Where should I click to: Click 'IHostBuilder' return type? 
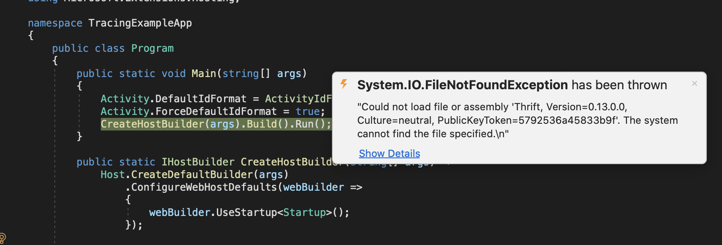click(x=198, y=162)
